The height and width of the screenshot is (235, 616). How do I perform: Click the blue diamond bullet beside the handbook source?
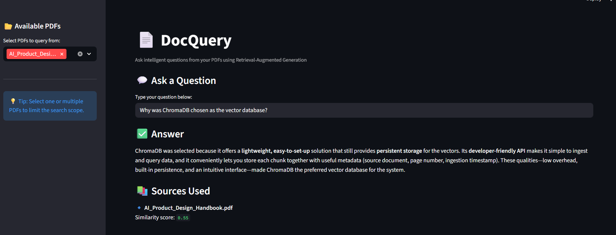139,207
